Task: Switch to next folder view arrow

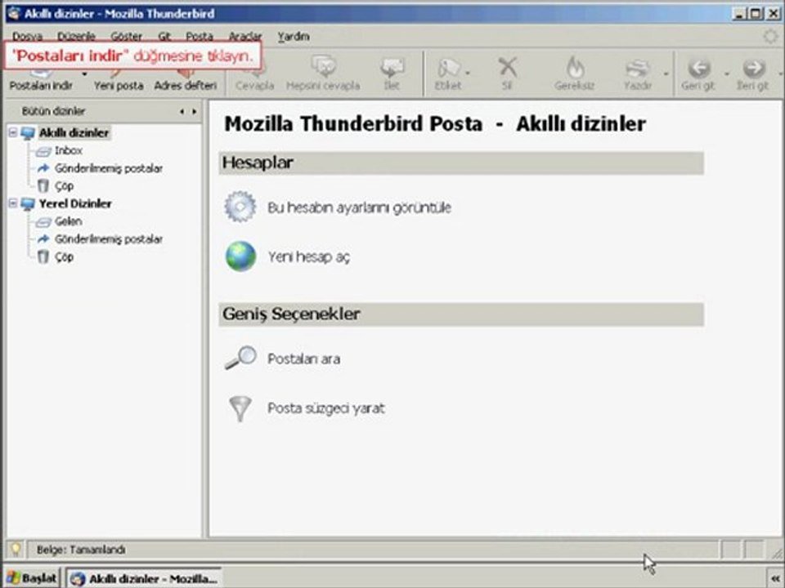Action: pyautogui.click(x=195, y=112)
